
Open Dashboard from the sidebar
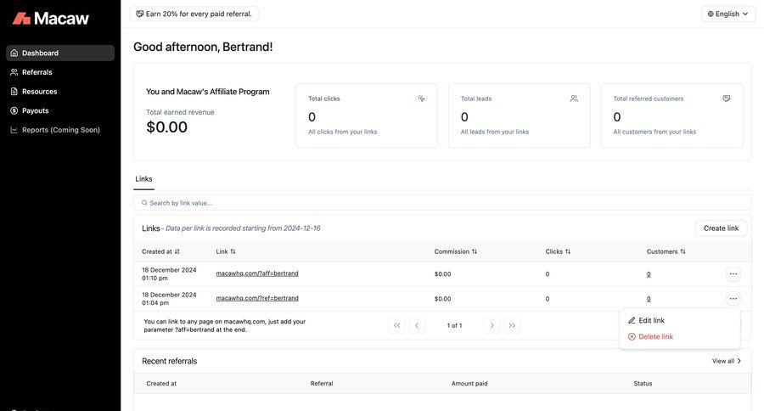60,53
